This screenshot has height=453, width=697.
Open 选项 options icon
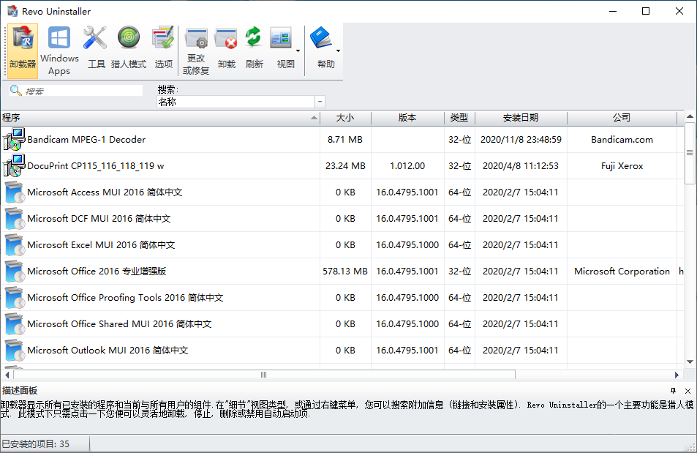tap(163, 47)
